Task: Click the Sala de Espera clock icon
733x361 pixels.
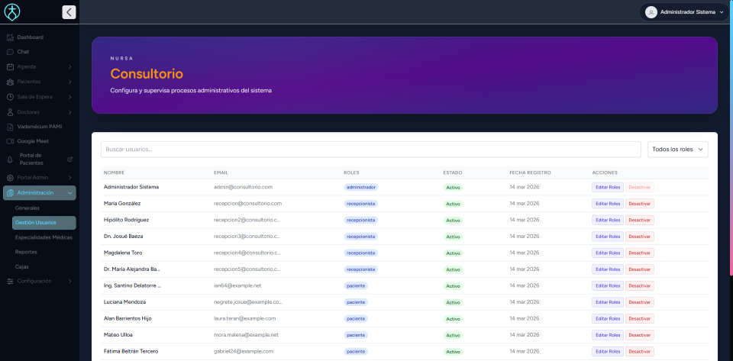Action: click(x=10, y=97)
